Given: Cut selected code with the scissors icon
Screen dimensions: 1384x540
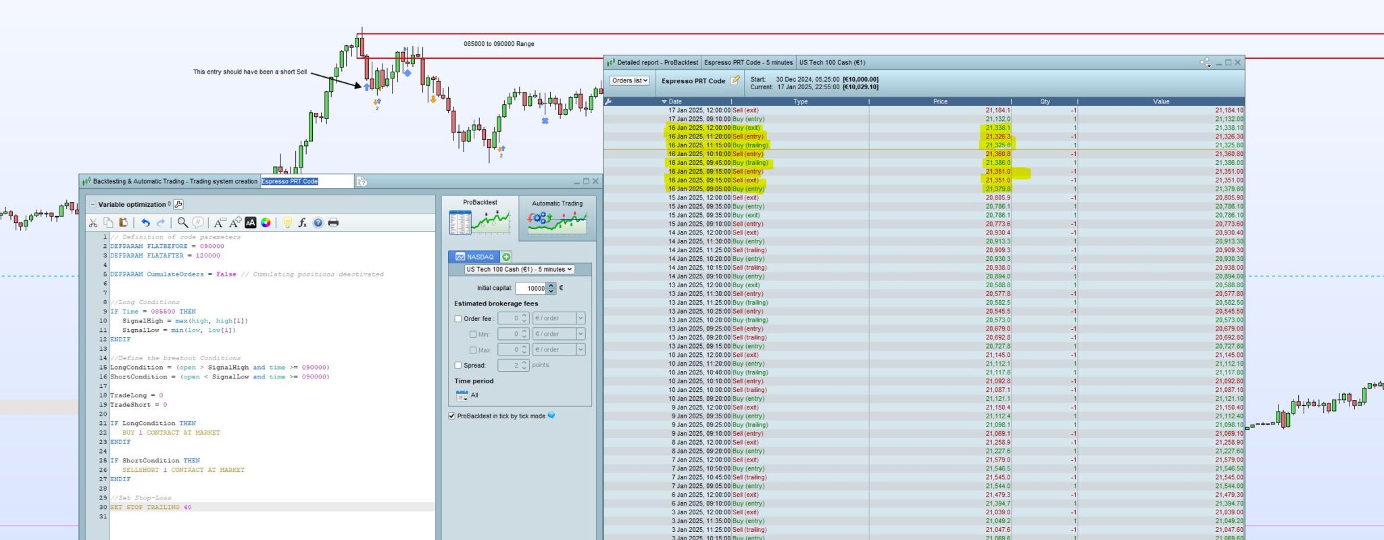Looking at the screenshot, I should point(93,222).
